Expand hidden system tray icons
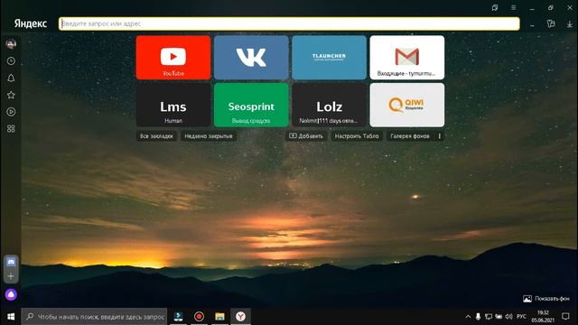 468,317
